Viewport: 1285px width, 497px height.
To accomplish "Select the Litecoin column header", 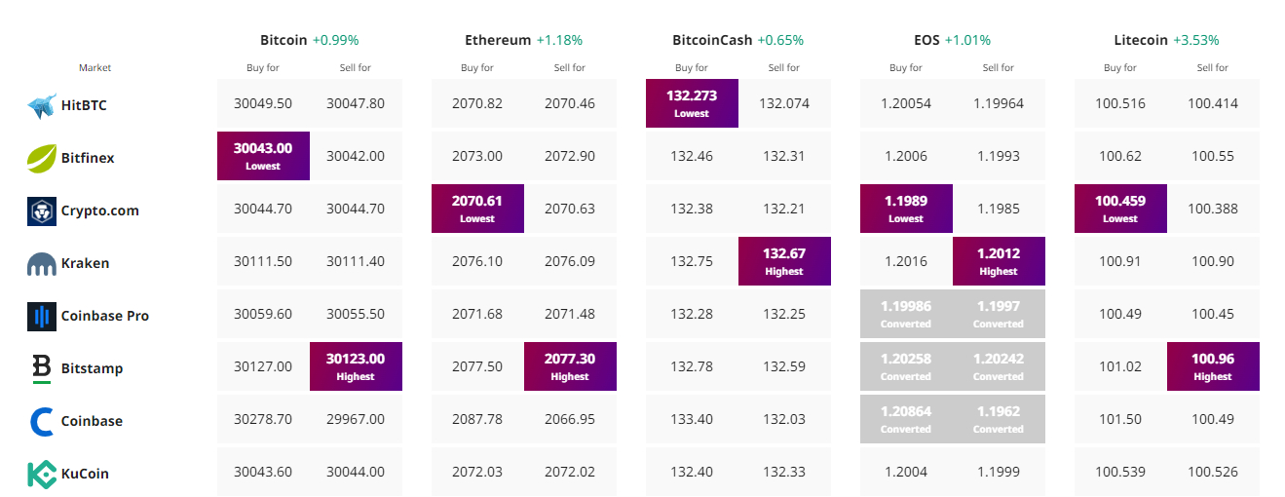I will click(x=1142, y=40).
